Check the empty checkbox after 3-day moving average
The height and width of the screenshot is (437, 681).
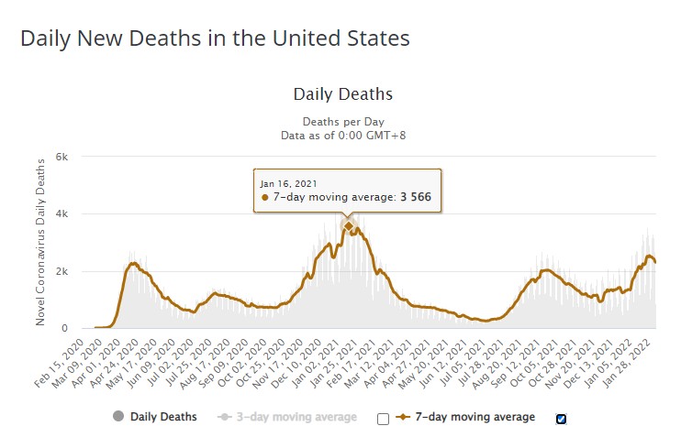click(x=383, y=419)
